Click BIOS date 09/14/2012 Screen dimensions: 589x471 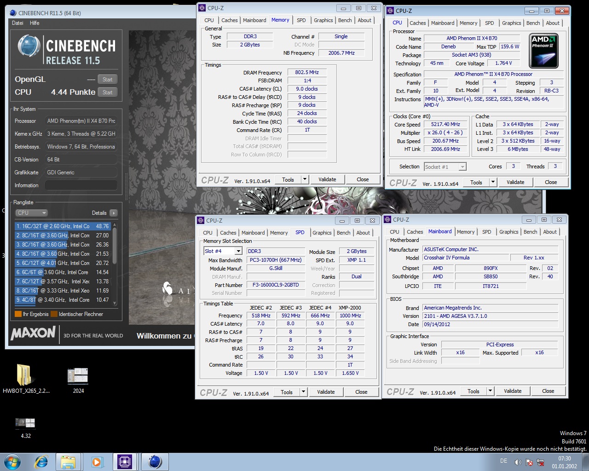491,324
